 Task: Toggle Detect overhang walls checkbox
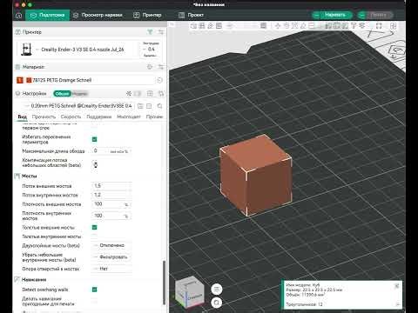(94, 290)
